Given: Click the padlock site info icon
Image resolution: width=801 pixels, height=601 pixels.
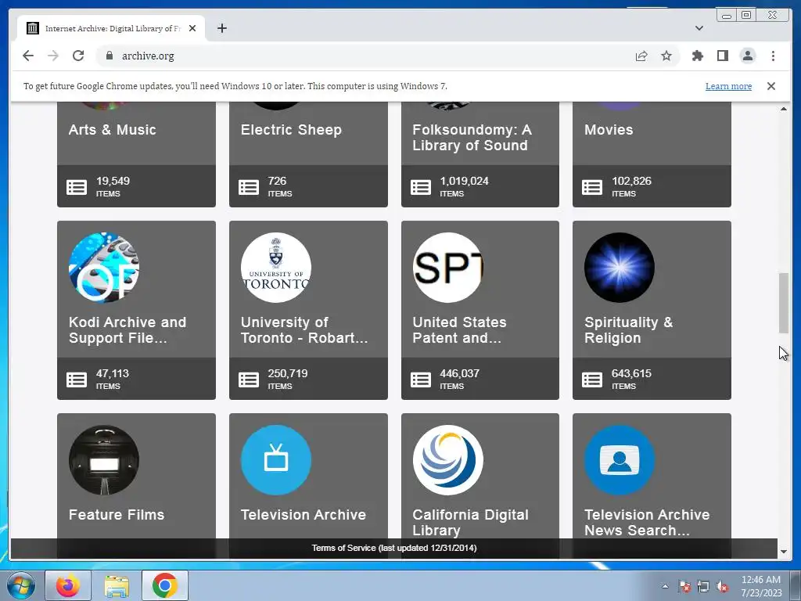Looking at the screenshot, I should [x=110, y=56].
